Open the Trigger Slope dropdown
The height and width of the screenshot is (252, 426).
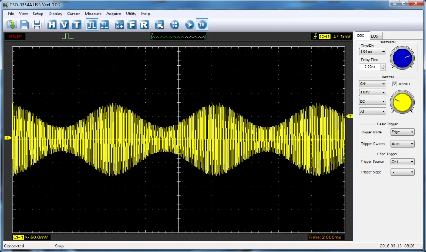click(x=403, y=172)
